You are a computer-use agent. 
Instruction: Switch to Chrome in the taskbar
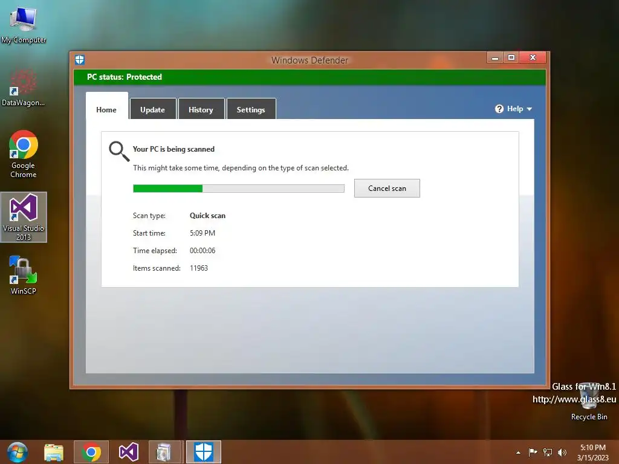(x=91, y=452)
